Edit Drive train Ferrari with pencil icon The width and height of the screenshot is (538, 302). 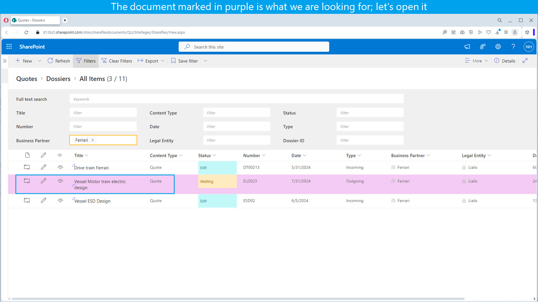tap(44, 167)
